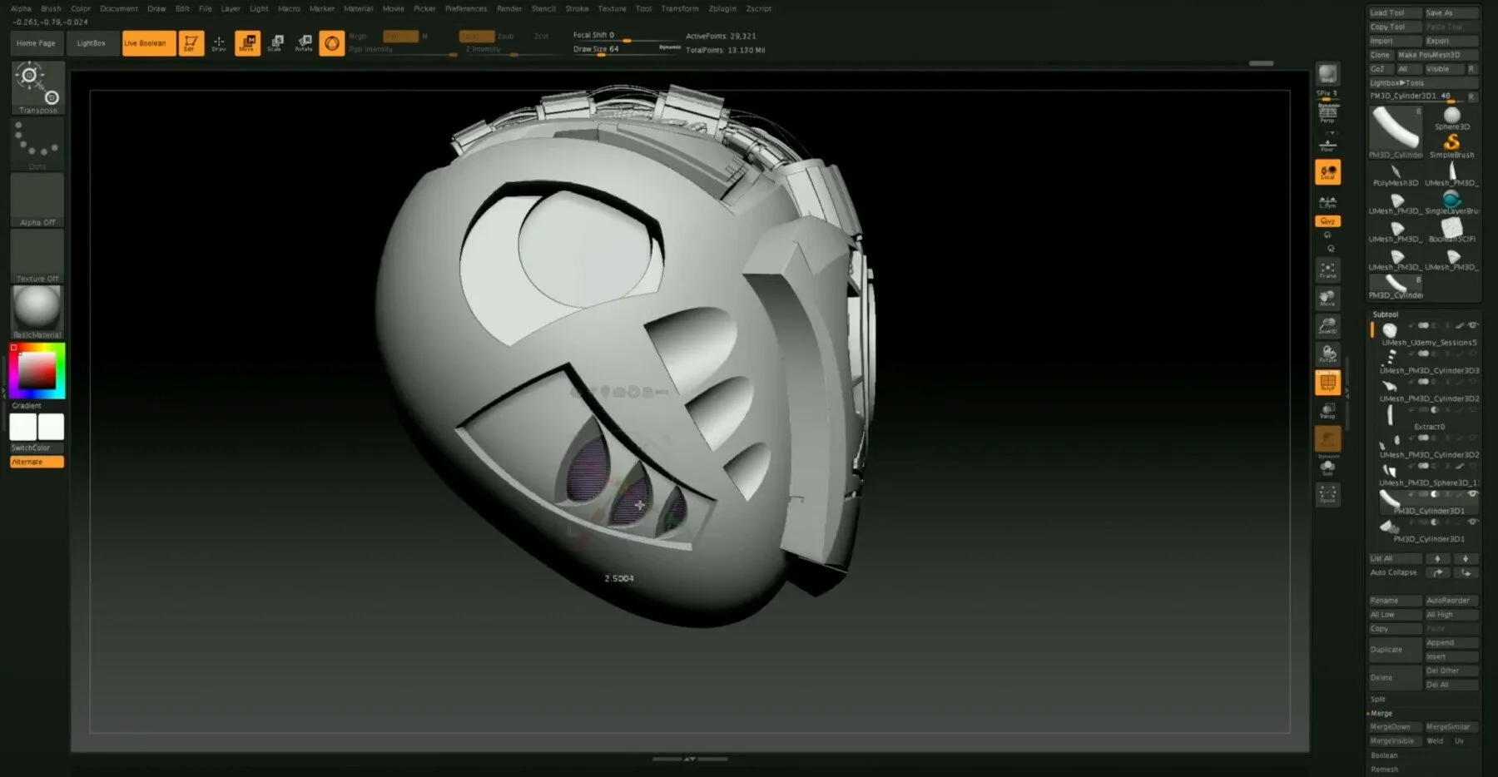
Task: Open the Alpha menu
Action: [x=21, y=8]
